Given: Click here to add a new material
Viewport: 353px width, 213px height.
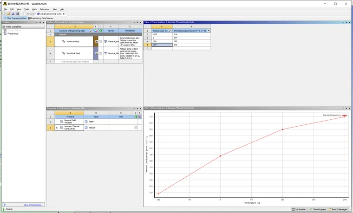Looking at the screenshot, I should (x=75, y=61).
